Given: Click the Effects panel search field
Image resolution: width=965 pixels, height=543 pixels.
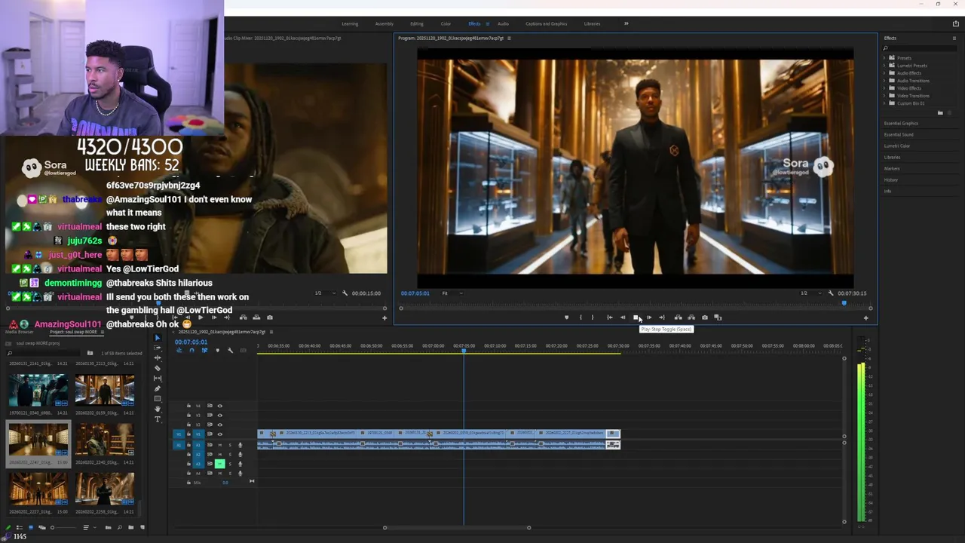Looking at the screenshot, I should click(916, 48).
